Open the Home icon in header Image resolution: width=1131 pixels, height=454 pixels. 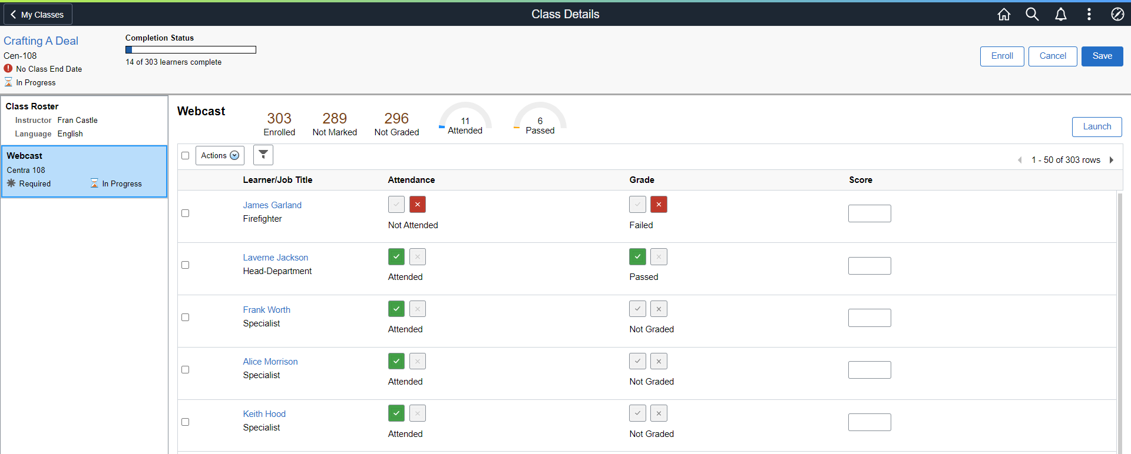1004,14
